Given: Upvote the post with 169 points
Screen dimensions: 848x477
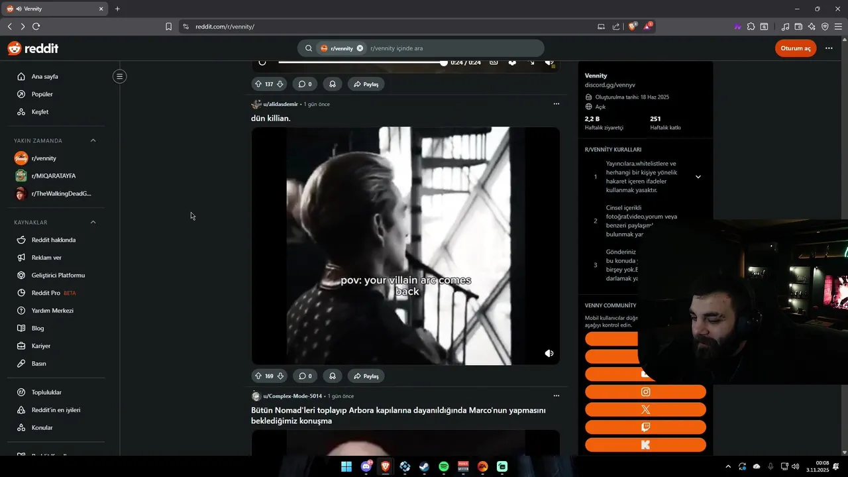Looking at the screenshot, I should (x=258, y=376).
